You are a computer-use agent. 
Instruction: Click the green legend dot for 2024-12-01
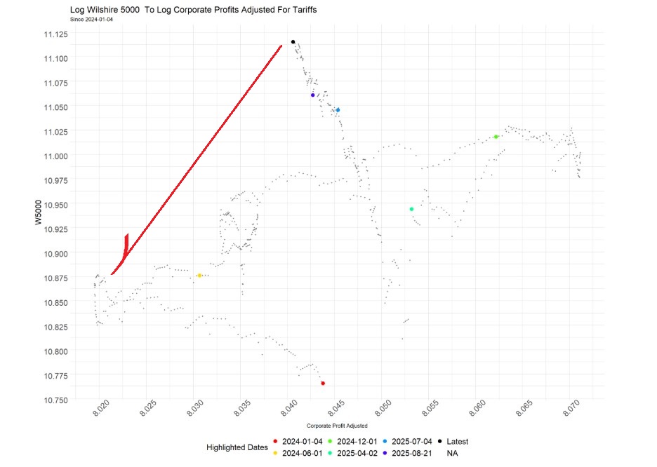(330, 442)
